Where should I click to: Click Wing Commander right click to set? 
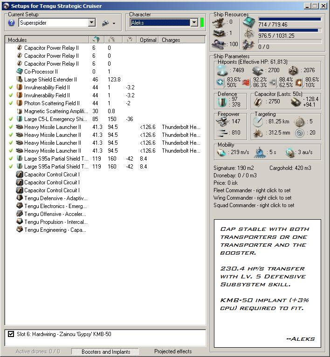253,198
